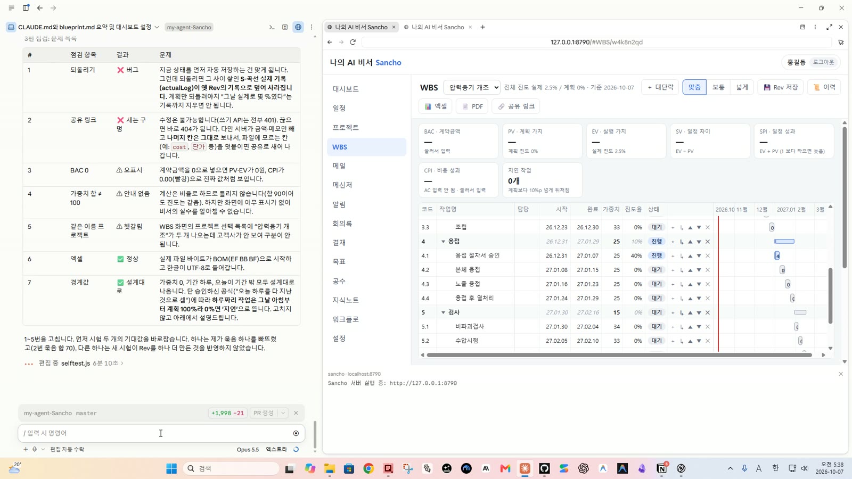Image resolution: width=852 pixels, height=479 pixels.
Task: Select the 보통 zoom option
Action: click(x=718, y=87)
